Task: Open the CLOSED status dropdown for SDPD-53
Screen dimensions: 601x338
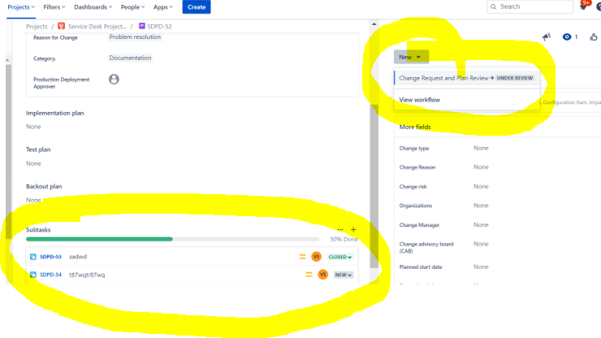Action: pyautogui.click(x=340, y=257)
